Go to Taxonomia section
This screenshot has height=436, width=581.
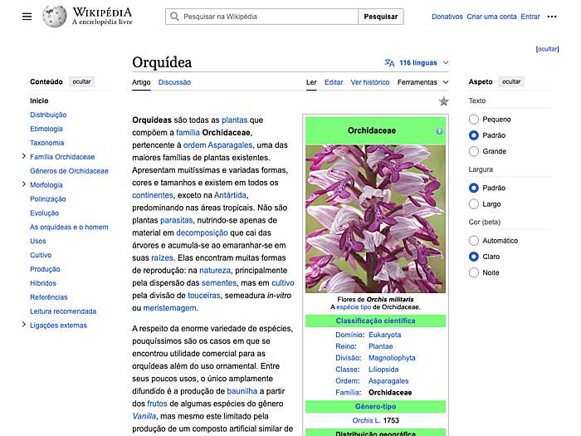point(47,143)
